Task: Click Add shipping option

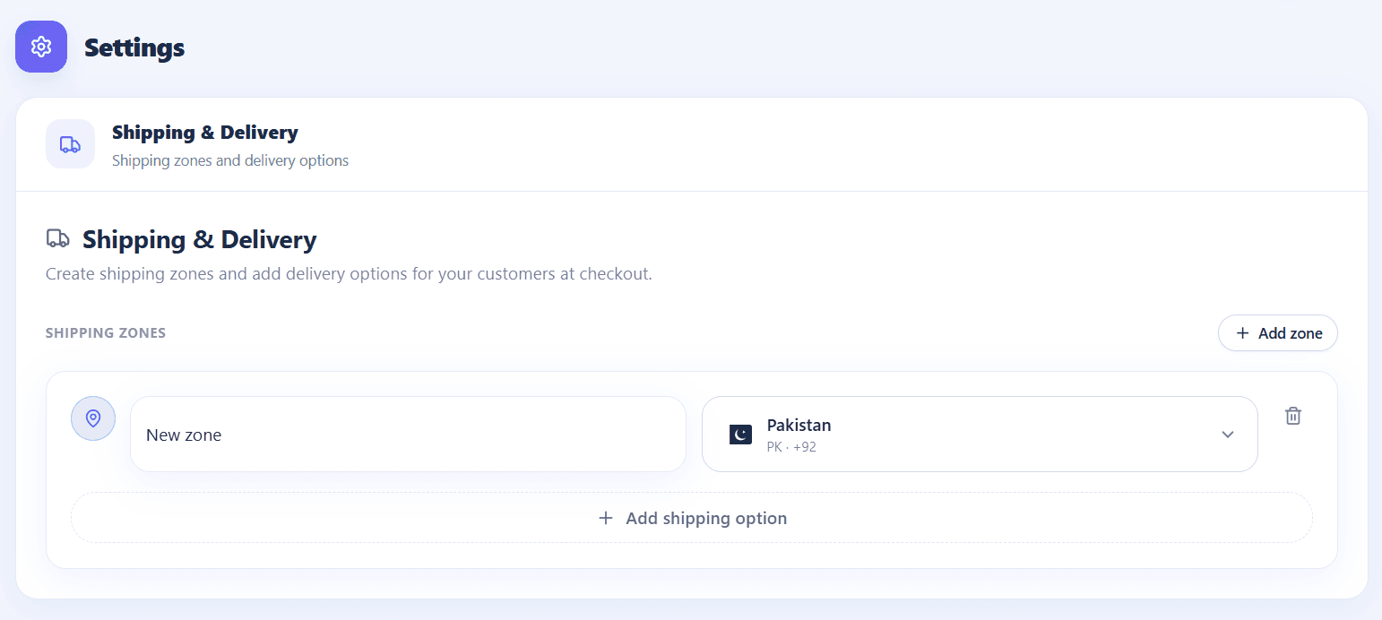Action: coord(692,518)
